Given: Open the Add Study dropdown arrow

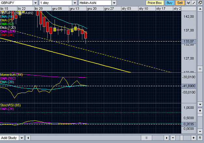Looking at the screenshot, I should point(22,138).
